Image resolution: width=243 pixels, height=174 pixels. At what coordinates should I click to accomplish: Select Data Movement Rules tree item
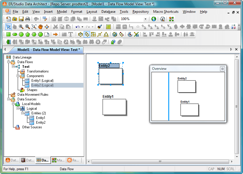click(x=33, y=95)
